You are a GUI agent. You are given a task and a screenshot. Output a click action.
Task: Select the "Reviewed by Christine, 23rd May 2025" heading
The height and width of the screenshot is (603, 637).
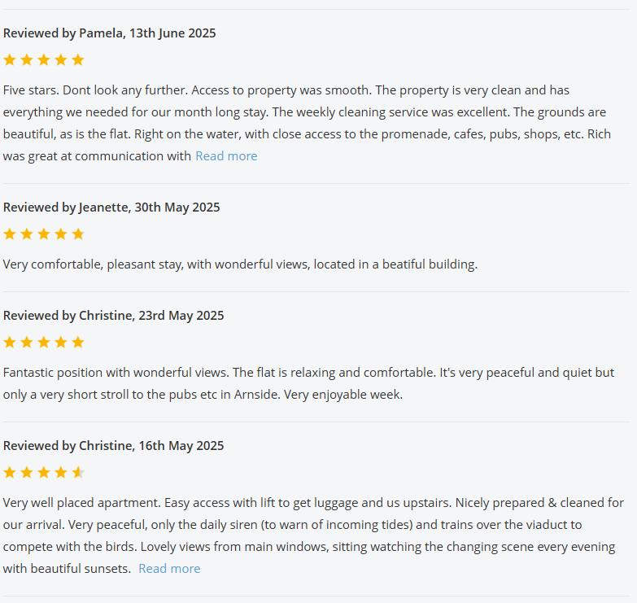coord(113,316)
